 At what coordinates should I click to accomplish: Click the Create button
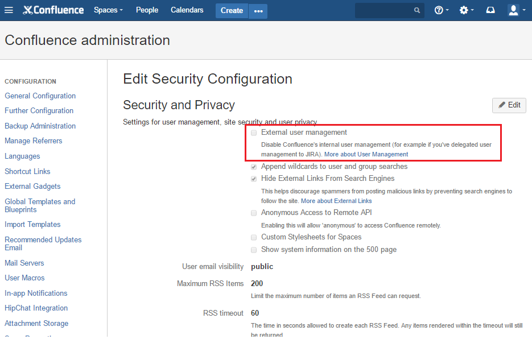pos(232,10)
